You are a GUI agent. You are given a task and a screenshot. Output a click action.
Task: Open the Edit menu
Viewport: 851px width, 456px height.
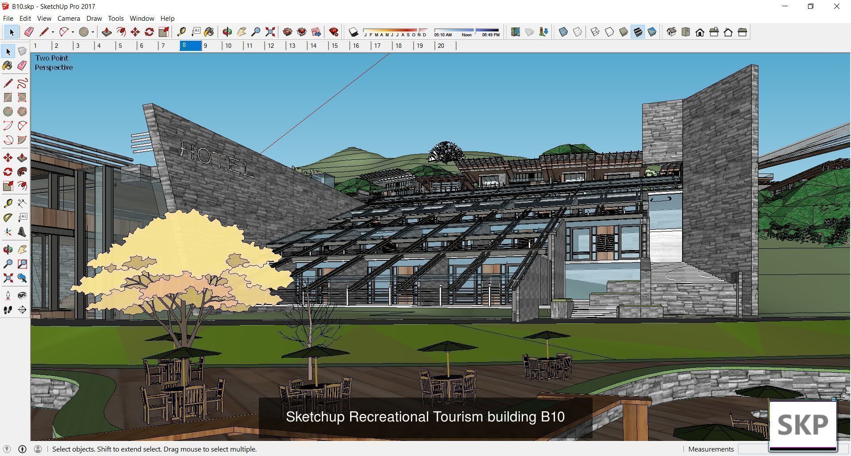tap(25, 19)
